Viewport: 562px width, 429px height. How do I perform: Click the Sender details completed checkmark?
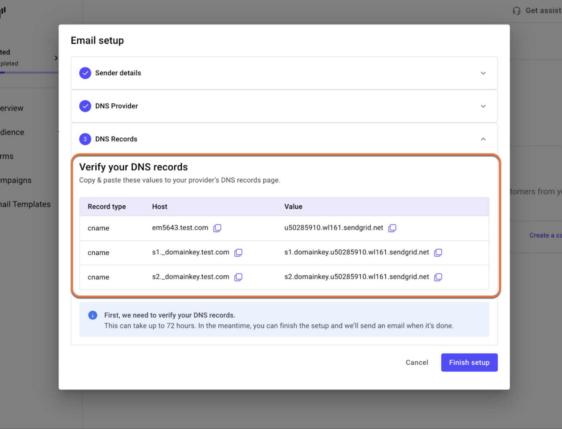85,73
